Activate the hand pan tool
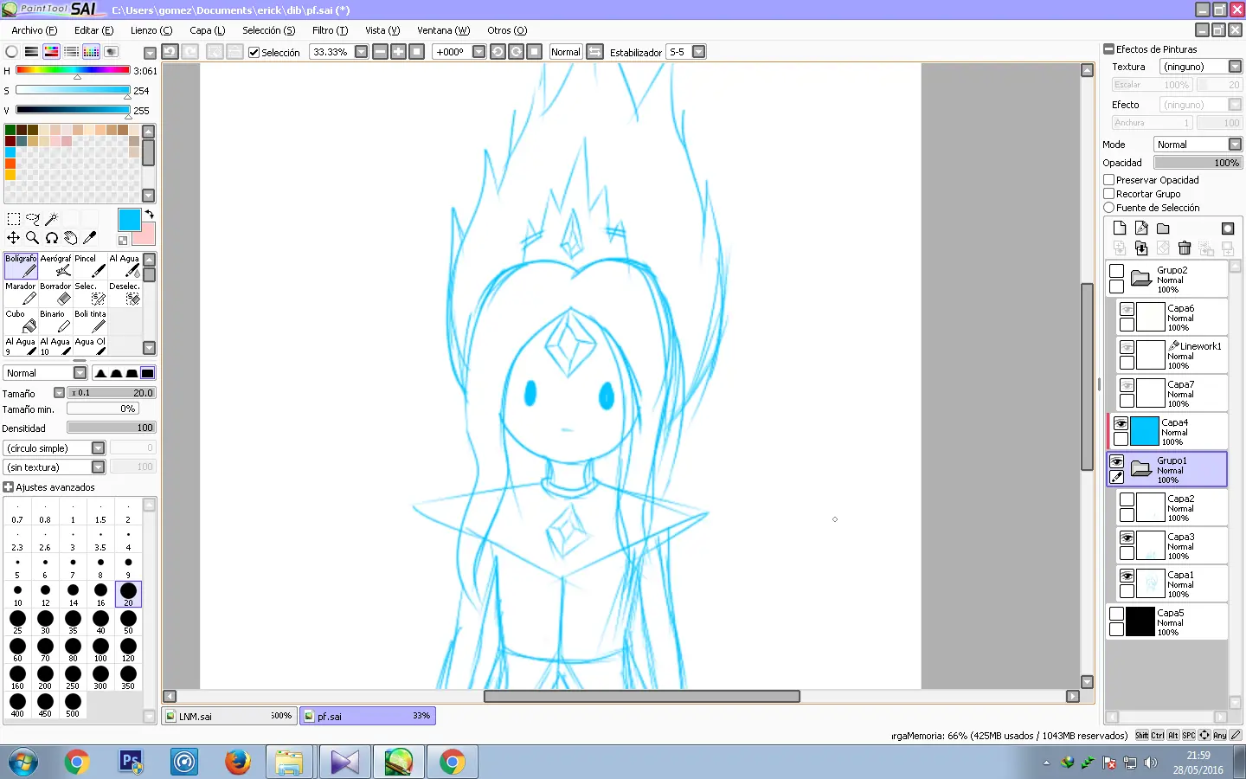This screenshot has width=1246, height=779. click(x=70, y=237)
